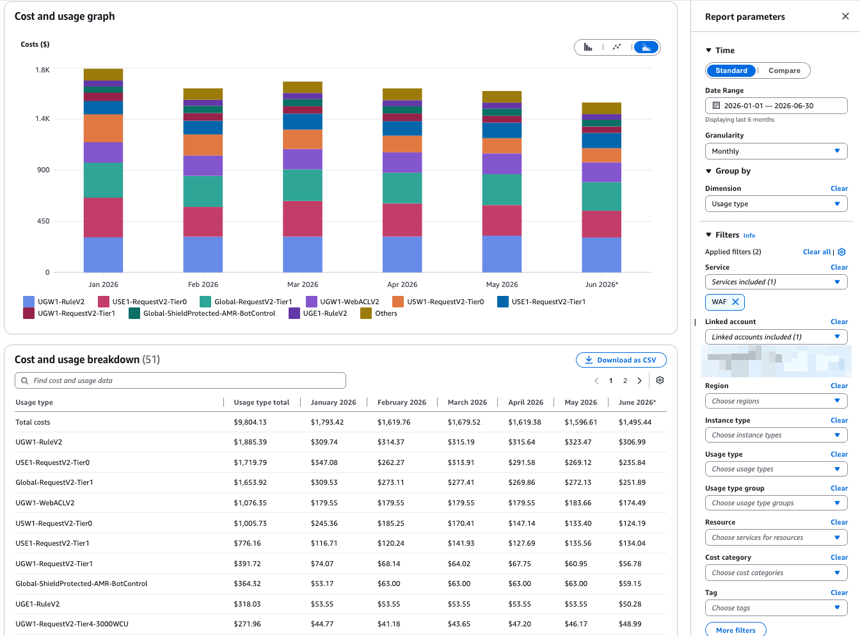Viewport: 860px width, 636px height.
Task: Clear the Tag filter
Action: (839, 592)
